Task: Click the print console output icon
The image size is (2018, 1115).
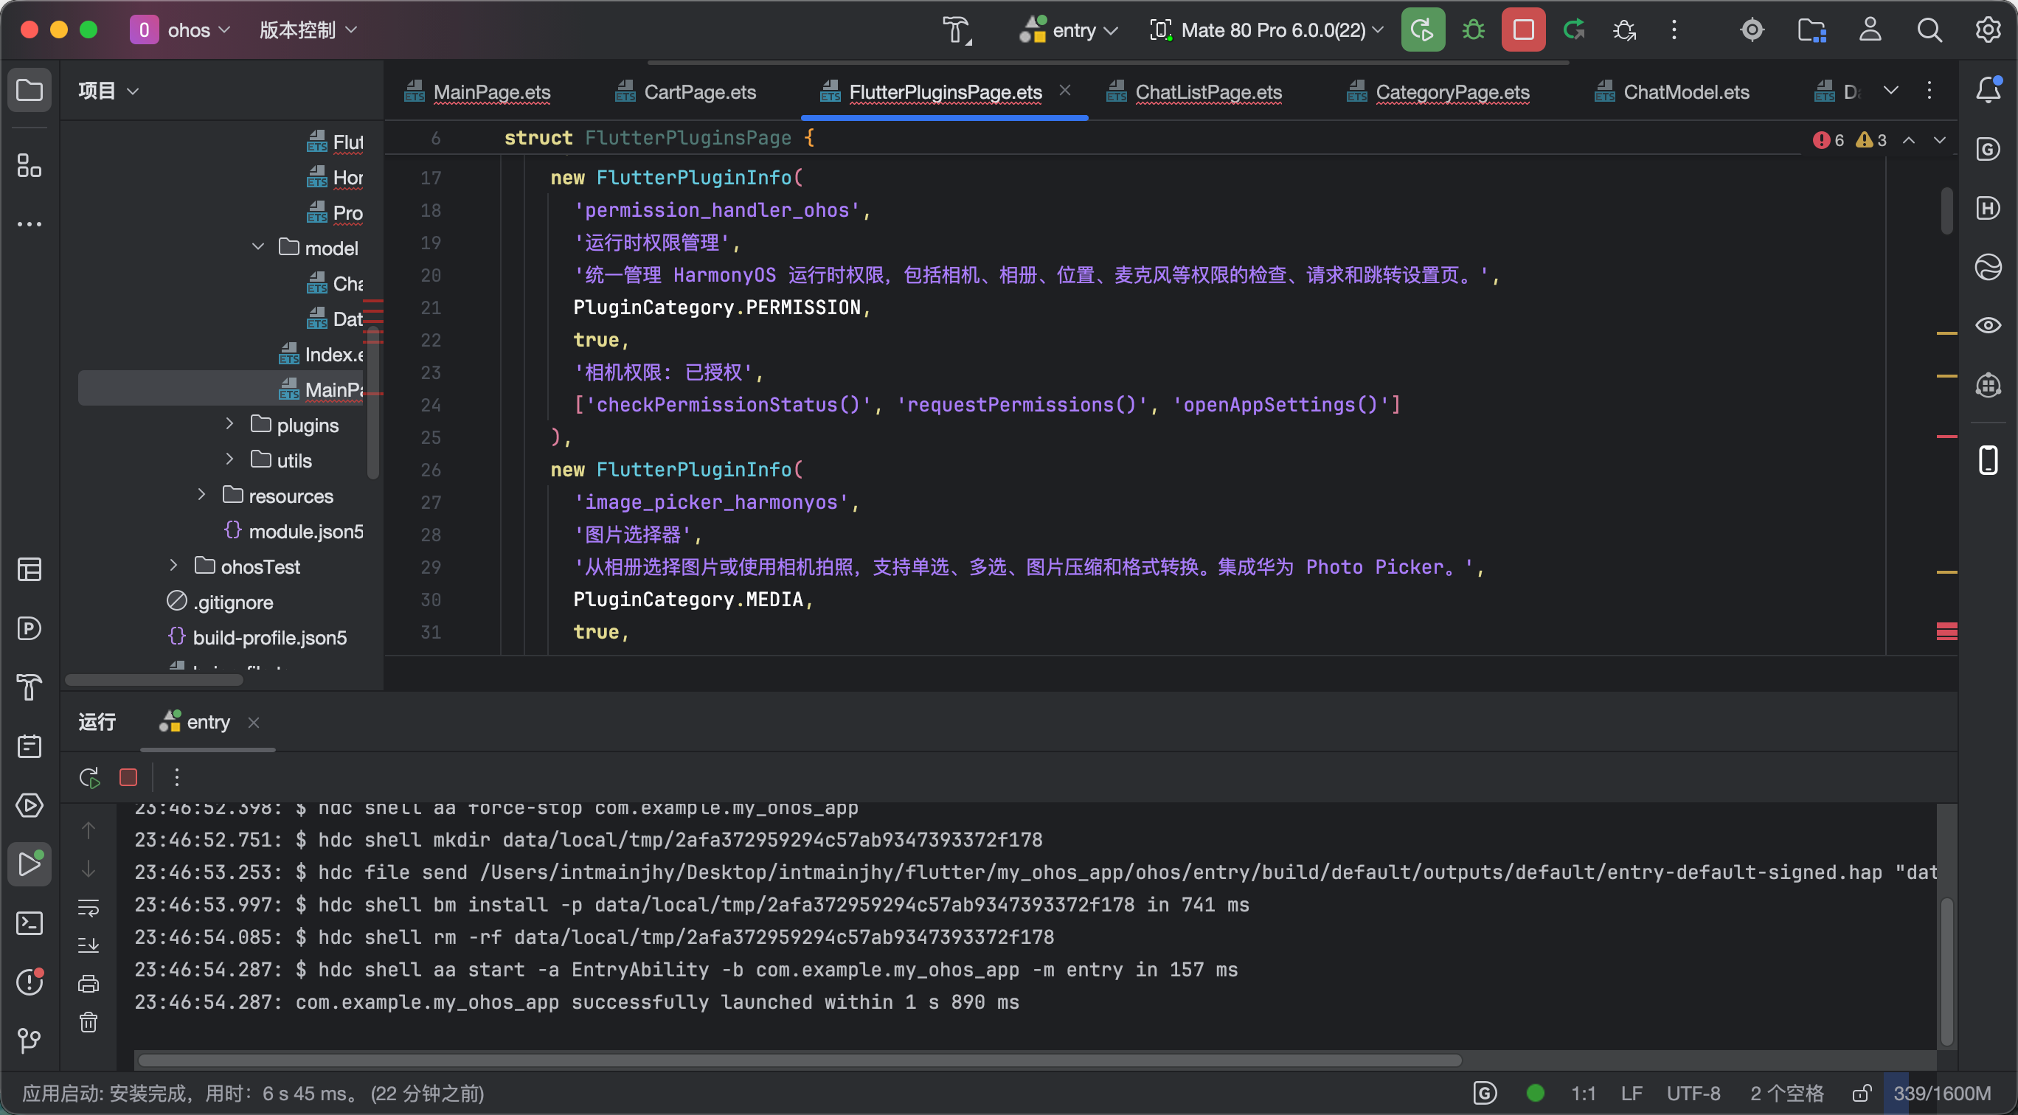Action: pyautogui.click(x=89, y=984)
